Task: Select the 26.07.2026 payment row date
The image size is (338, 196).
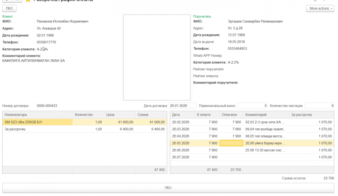Action: click(x=180, y=157)
